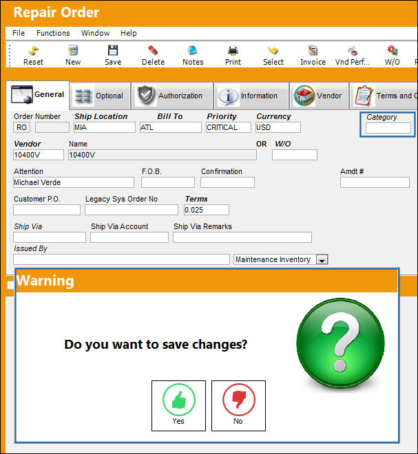The height and width of the screenshot is (454, 418).
Task: Click the Order Number field beside RO
Action: [x=52, y=127]
